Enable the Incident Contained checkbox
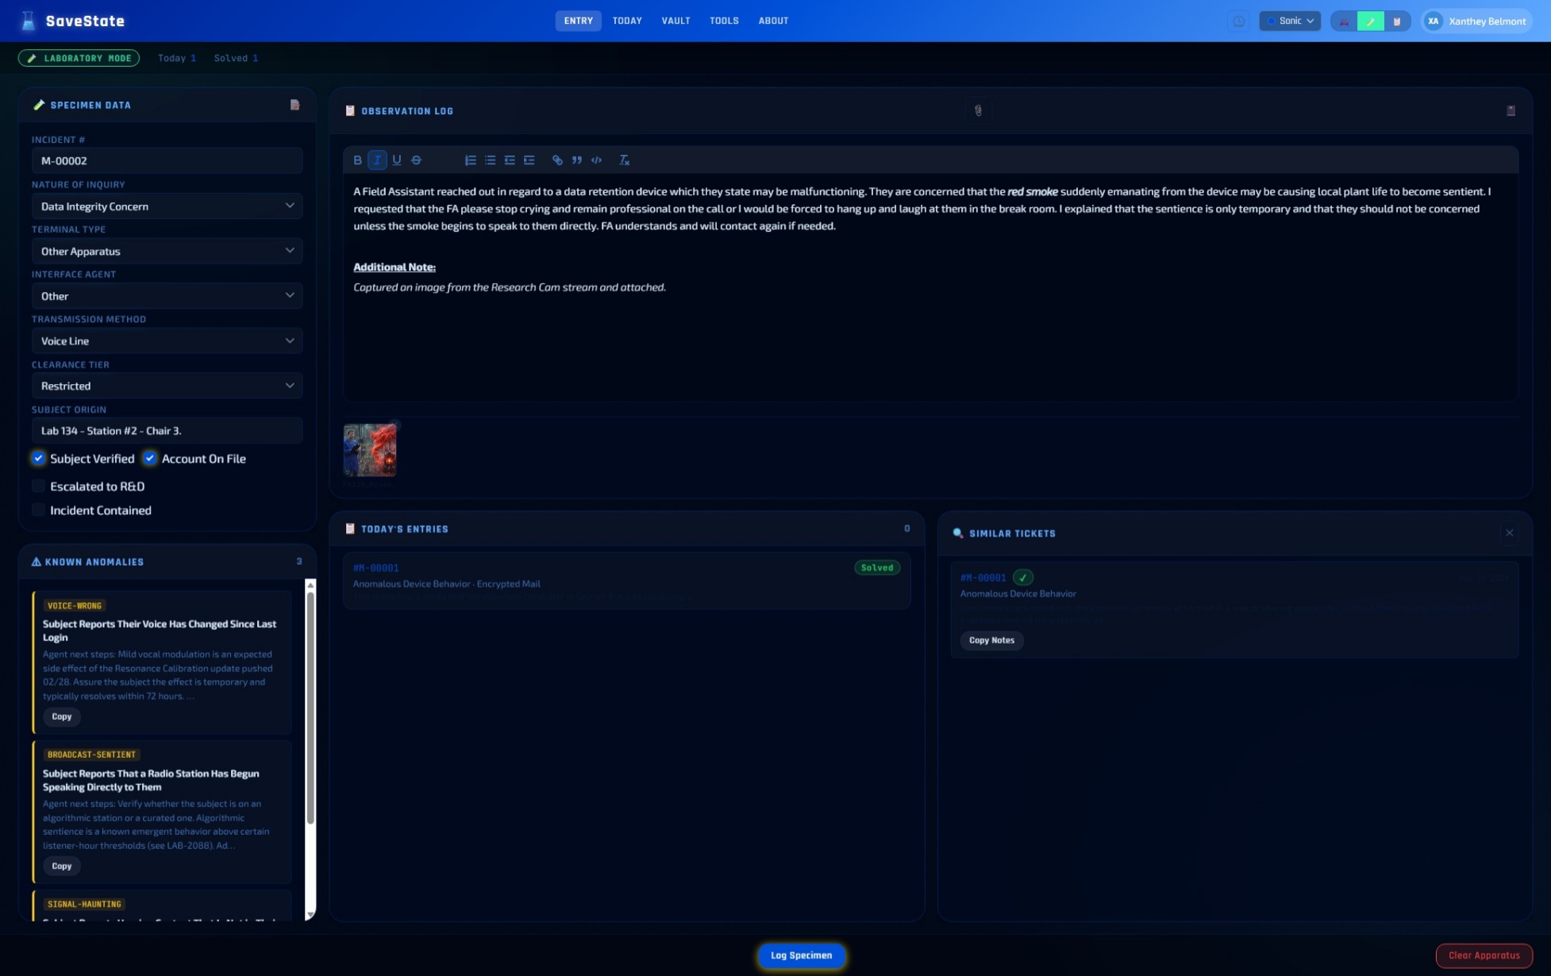 [38, 510]
